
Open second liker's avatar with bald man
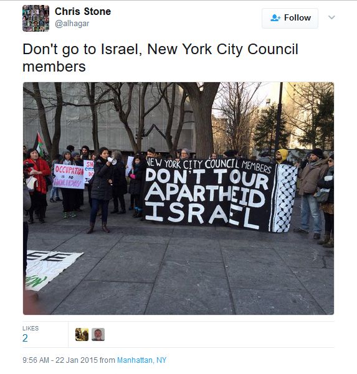tap(98, 334)
